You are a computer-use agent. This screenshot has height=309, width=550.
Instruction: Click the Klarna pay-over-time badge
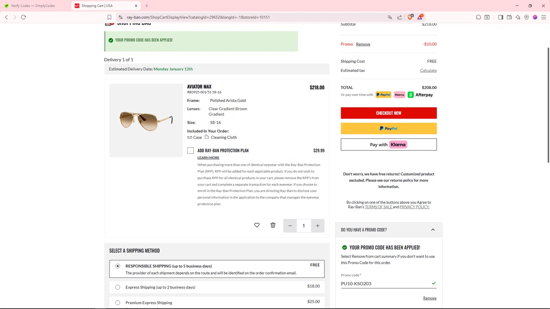(399, 95)
